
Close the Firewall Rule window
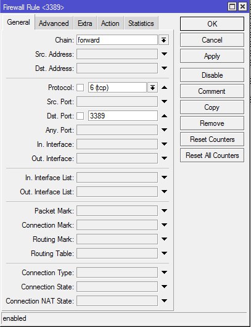[x=242, y=6]
